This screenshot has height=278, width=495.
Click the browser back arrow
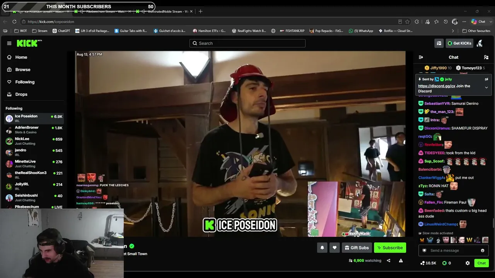(x=5, y=22)
